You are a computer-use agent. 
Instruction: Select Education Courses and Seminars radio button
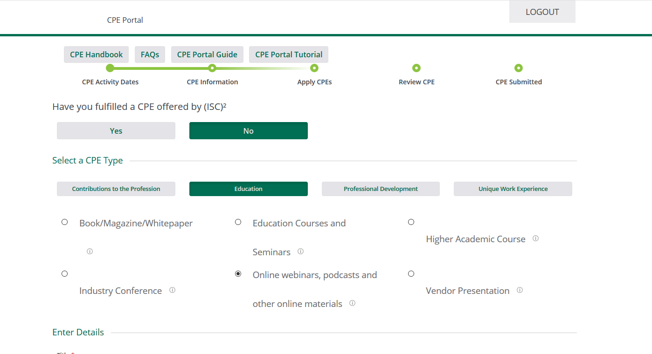point(238,222)
